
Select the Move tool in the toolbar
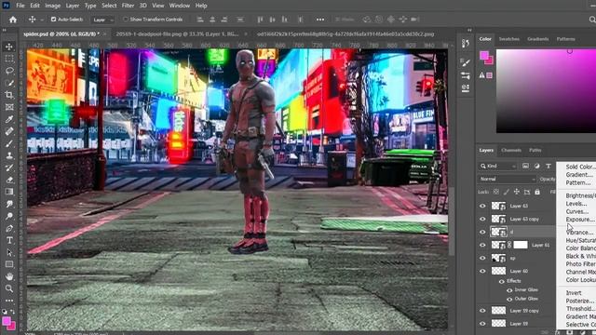tap(9, 47)
